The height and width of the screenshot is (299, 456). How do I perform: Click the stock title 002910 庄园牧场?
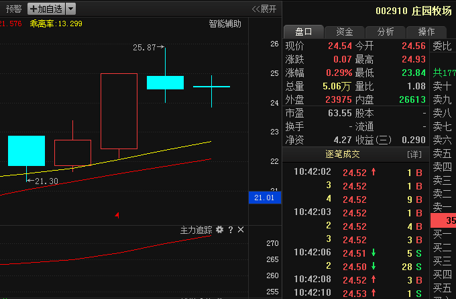(x=414, y=11)
